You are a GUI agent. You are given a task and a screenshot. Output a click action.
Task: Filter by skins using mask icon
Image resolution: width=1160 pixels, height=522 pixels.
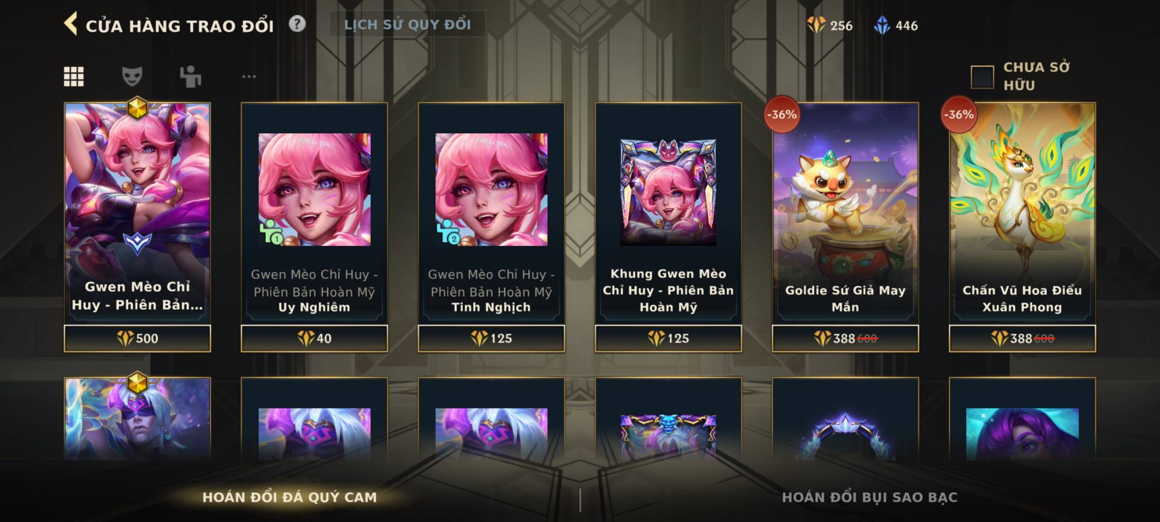pos(132,76)
